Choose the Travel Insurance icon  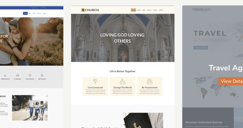coord(30,76)
